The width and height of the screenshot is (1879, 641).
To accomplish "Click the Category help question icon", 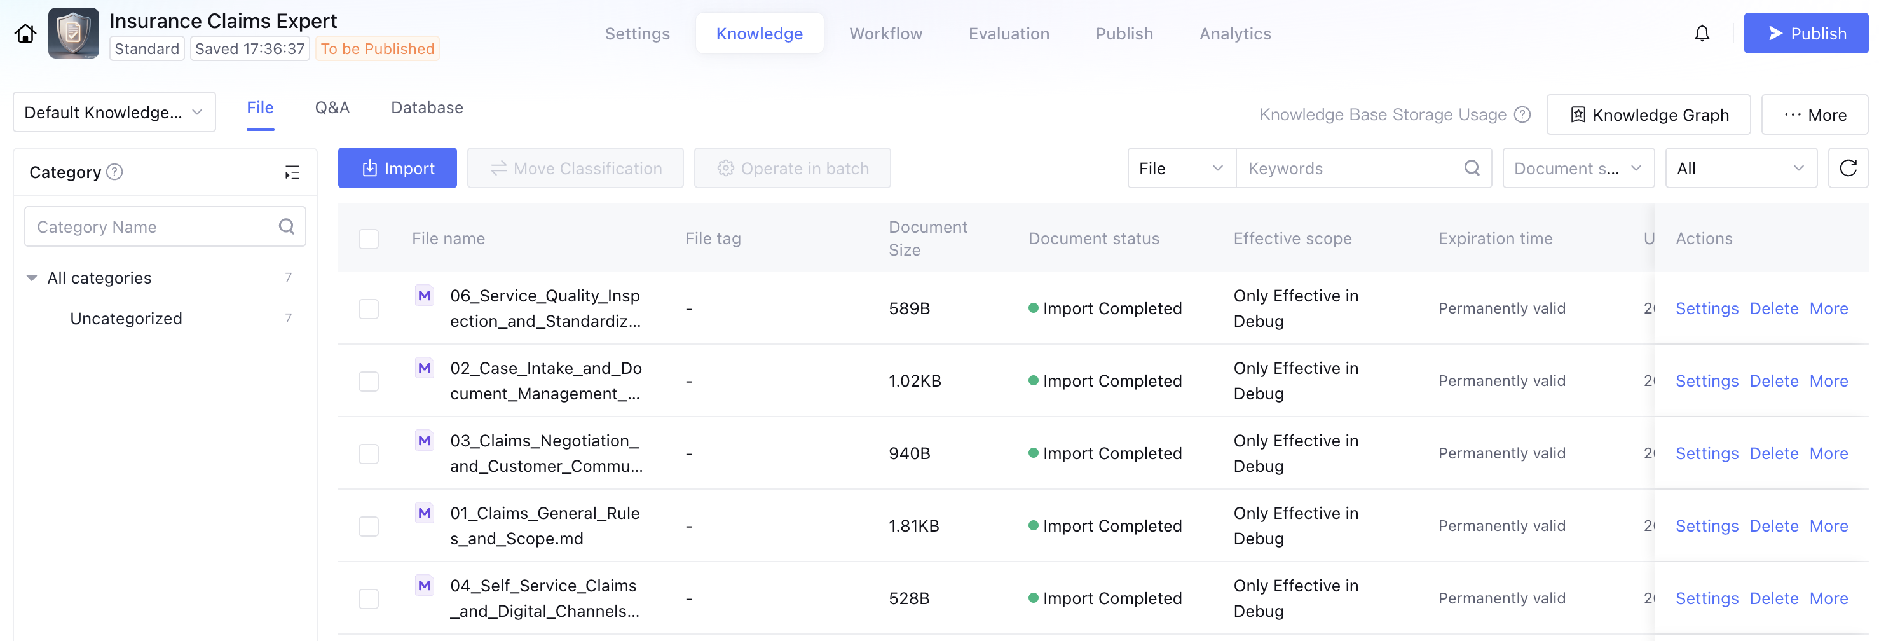I will pos(114,172).
